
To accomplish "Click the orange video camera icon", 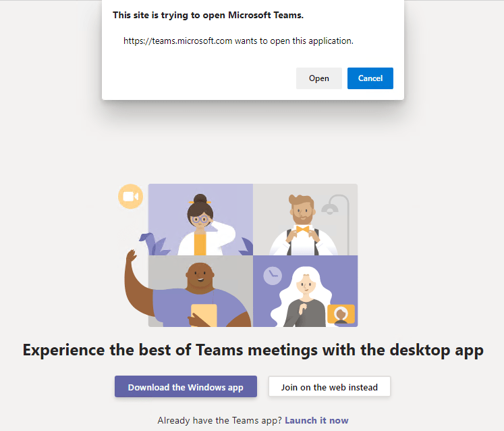I will [x=130, y=197].
